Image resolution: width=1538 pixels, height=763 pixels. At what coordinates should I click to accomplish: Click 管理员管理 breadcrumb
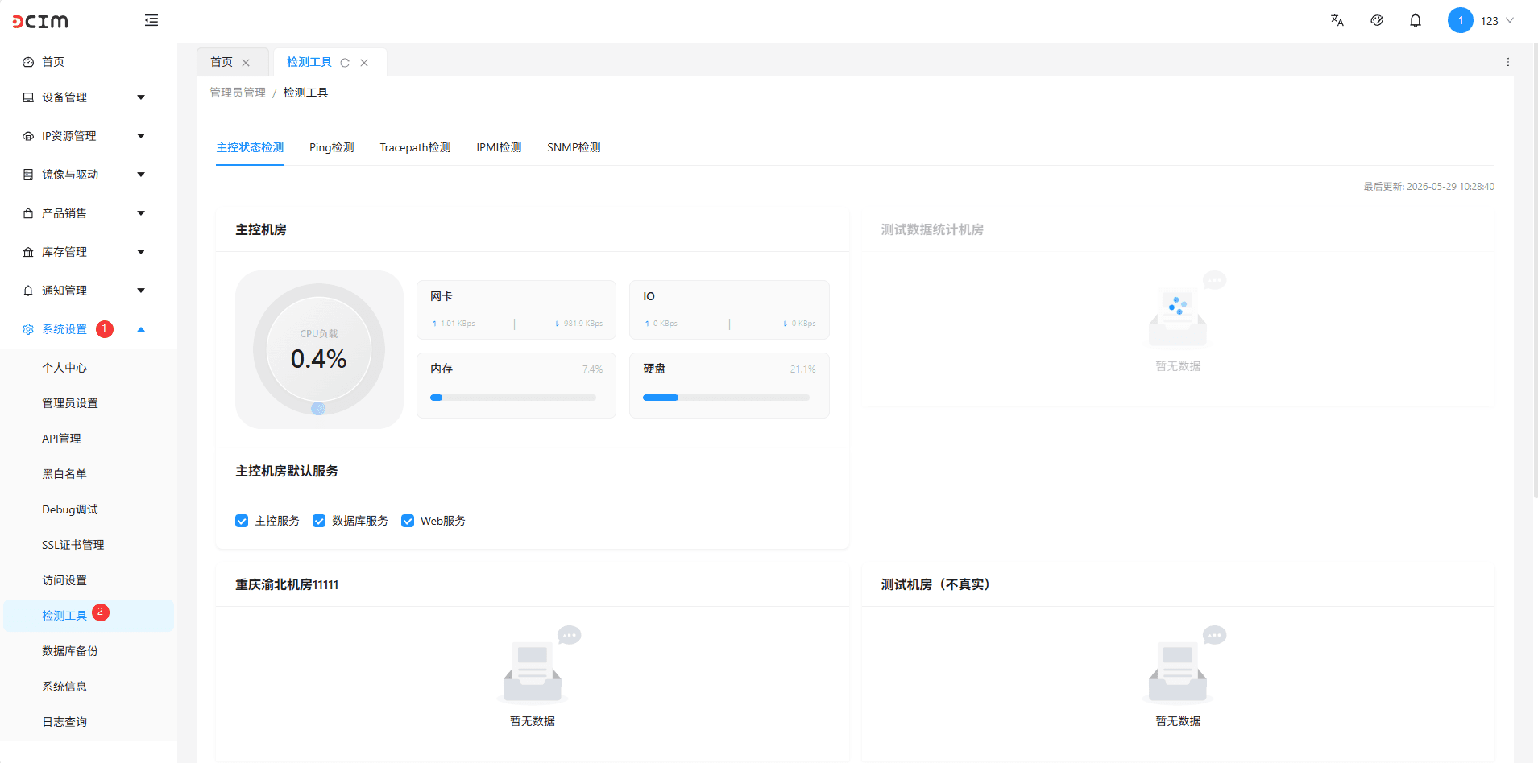[x=238, y=93]
